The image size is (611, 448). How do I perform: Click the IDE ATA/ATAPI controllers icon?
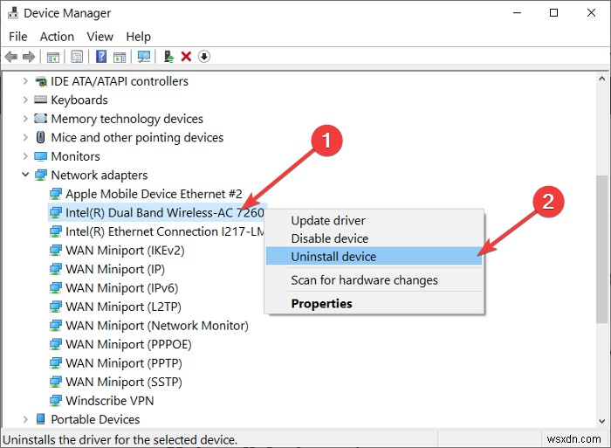pos(40,81)
